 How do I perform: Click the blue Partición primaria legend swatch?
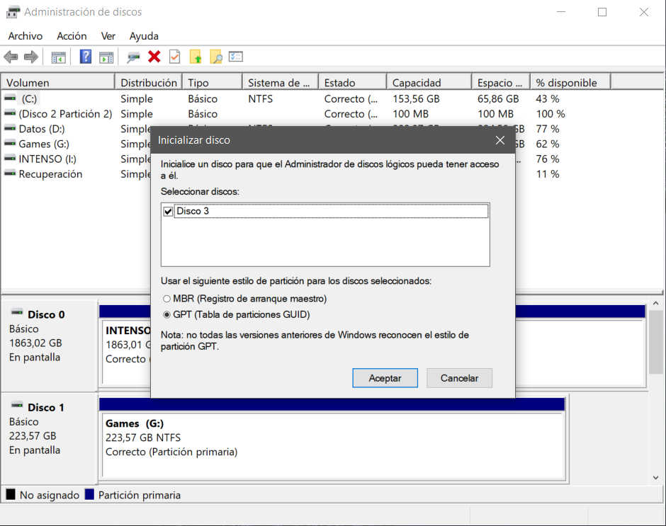89,495
